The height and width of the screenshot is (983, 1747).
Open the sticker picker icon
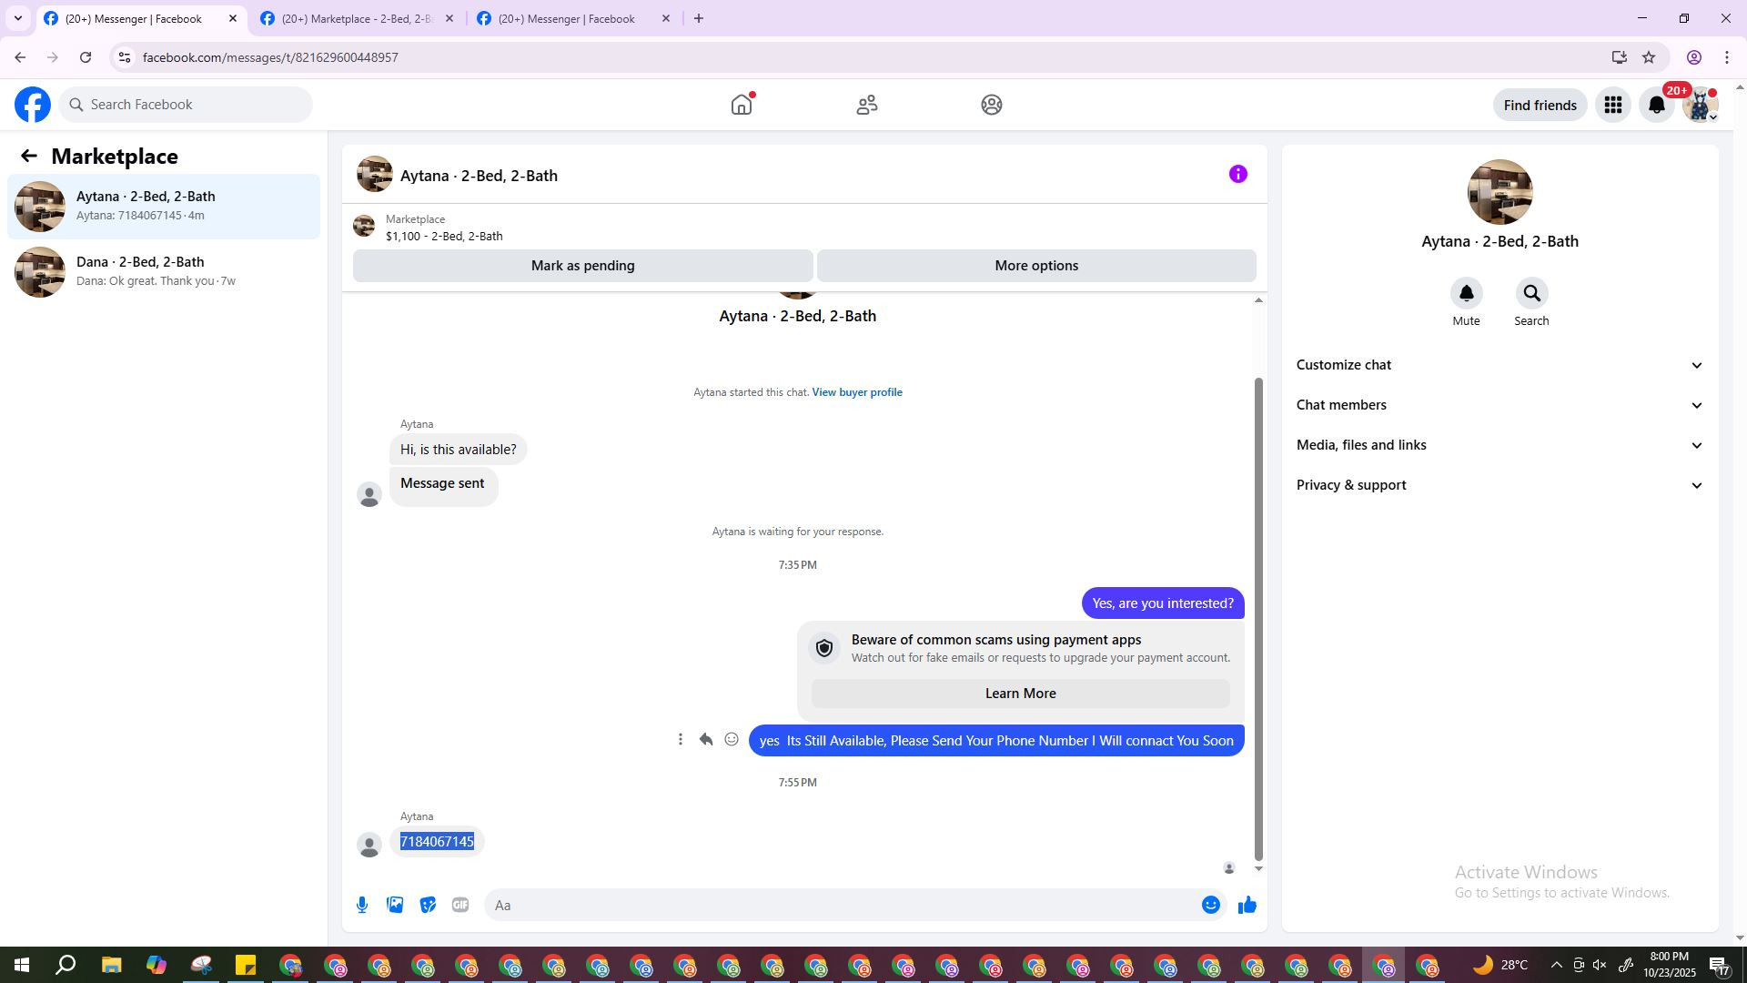pos(428,905)
